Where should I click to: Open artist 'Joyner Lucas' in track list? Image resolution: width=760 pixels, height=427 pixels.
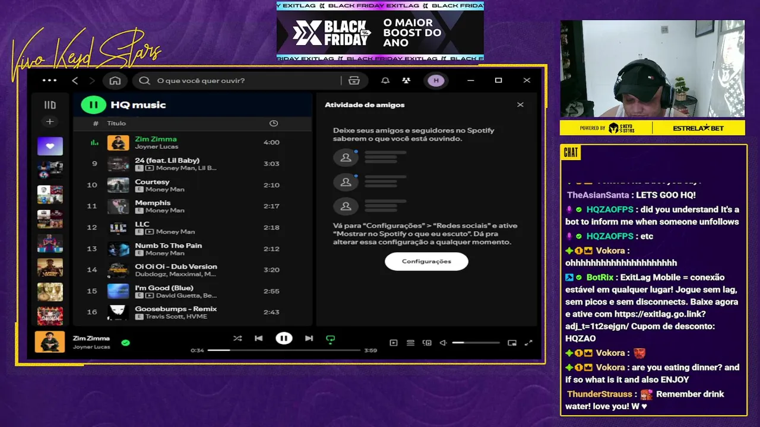click(x=156, y=146)
